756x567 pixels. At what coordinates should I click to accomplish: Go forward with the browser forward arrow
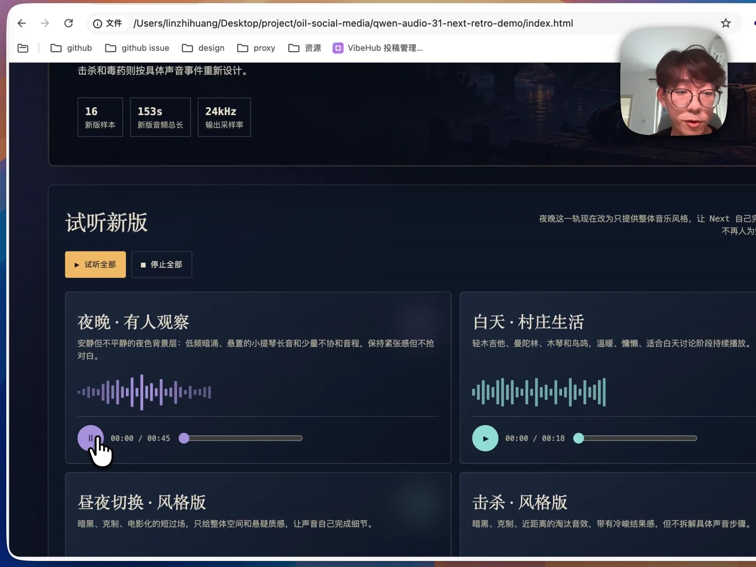45,23
